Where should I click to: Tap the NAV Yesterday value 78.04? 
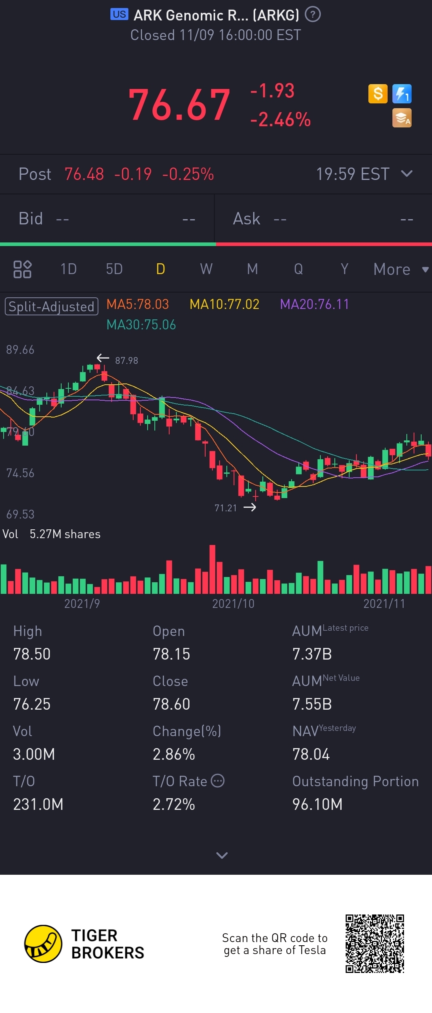tap(311, 754)
